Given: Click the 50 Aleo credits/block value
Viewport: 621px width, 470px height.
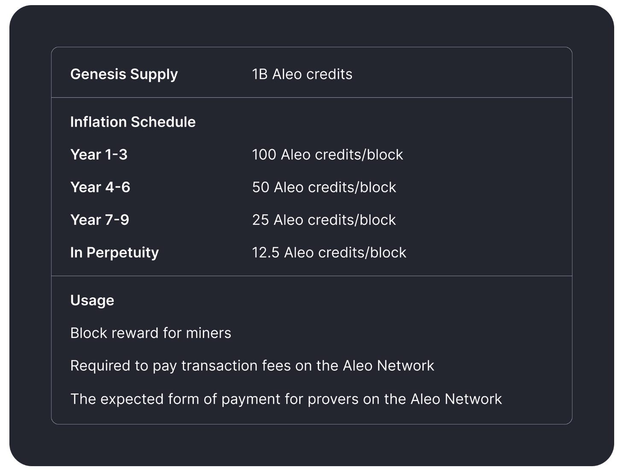Looking at the screenshot, I should click(x=324, y=187).
